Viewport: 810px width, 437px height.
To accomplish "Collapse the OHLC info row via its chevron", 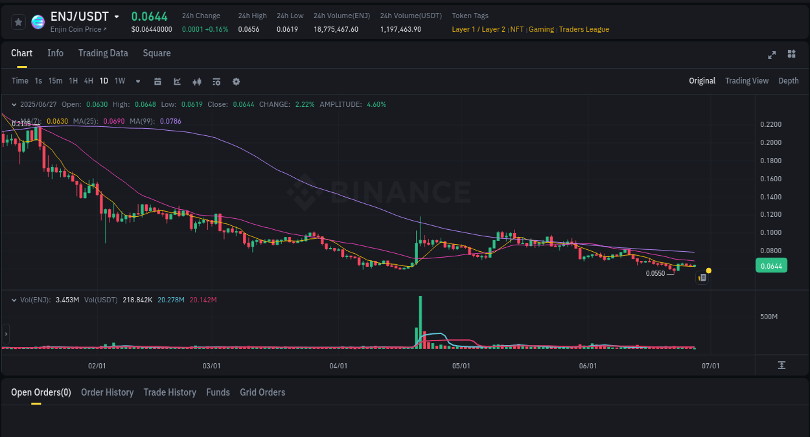I will pos(14,104).
